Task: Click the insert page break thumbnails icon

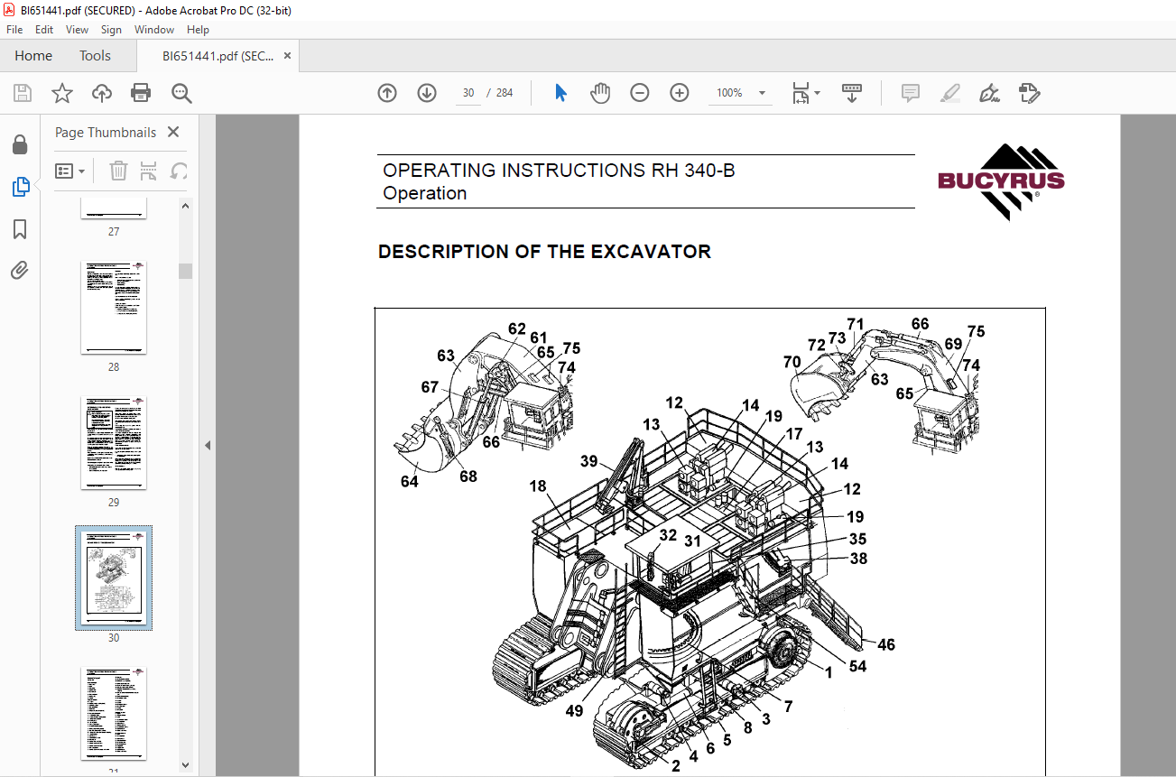Action: click(149, 171)
